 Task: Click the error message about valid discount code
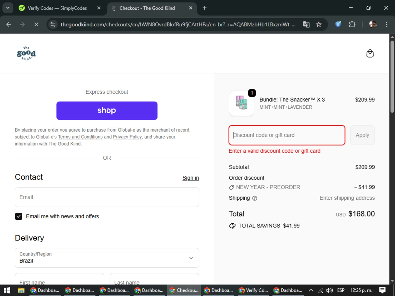click(x=275, y=151)
